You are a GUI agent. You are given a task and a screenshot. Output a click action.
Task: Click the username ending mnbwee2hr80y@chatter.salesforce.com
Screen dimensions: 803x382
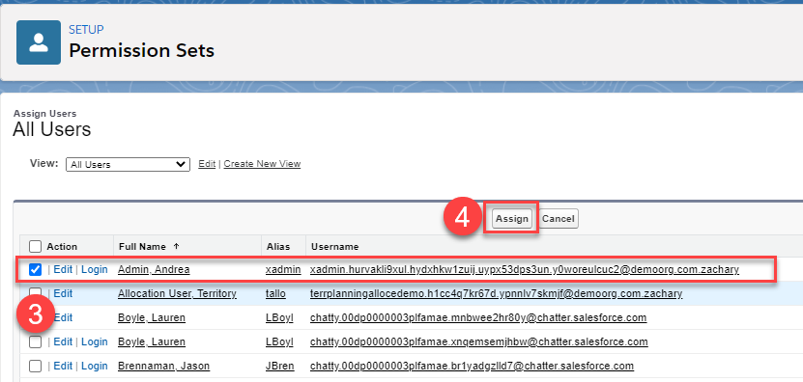[478, 317]
